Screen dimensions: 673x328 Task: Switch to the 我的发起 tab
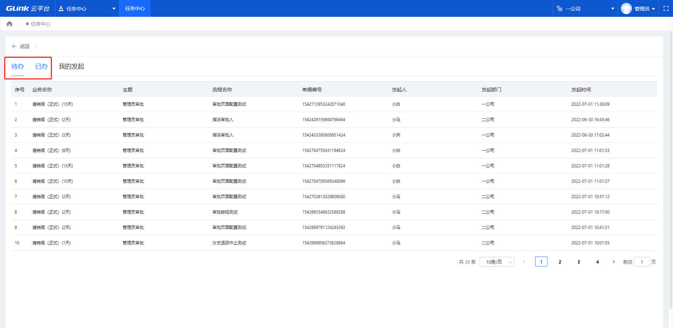[72, 67]
